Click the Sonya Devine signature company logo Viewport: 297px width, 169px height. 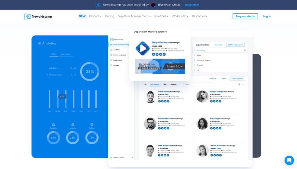click(142, 48)
